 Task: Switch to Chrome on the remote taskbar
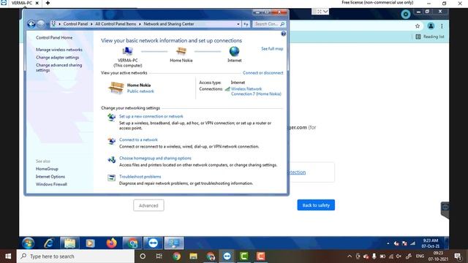(x=132, y=243)
